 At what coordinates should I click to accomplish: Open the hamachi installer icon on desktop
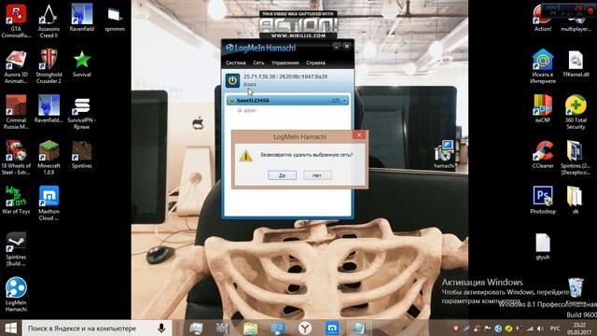(x=444, y=155)
